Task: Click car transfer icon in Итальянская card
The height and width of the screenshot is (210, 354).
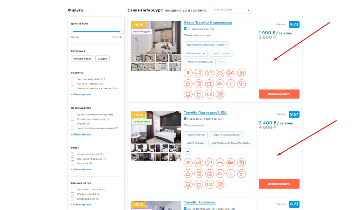Action: pos(220,84)
